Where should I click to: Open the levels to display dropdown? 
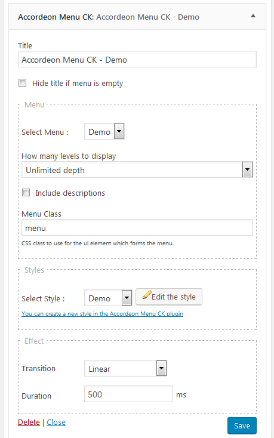pos(137,169)
